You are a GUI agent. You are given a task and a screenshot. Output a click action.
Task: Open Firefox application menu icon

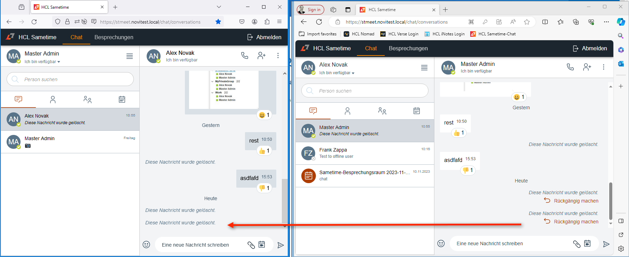pyautogui.click(x=279, y=22)
